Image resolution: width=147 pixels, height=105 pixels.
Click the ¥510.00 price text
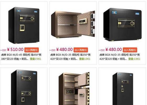(15, 50)
